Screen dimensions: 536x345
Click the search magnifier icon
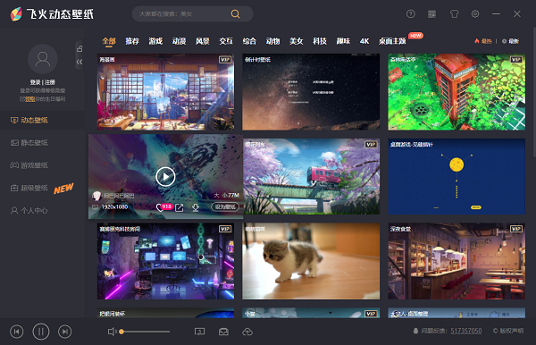(235, 14)
